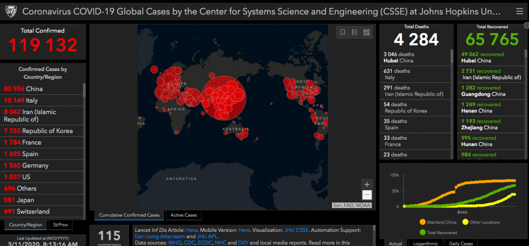The height and width of the screenshot is (246, 529).
Task: Select 1 784 France row
Action: (x=42, y=142)
